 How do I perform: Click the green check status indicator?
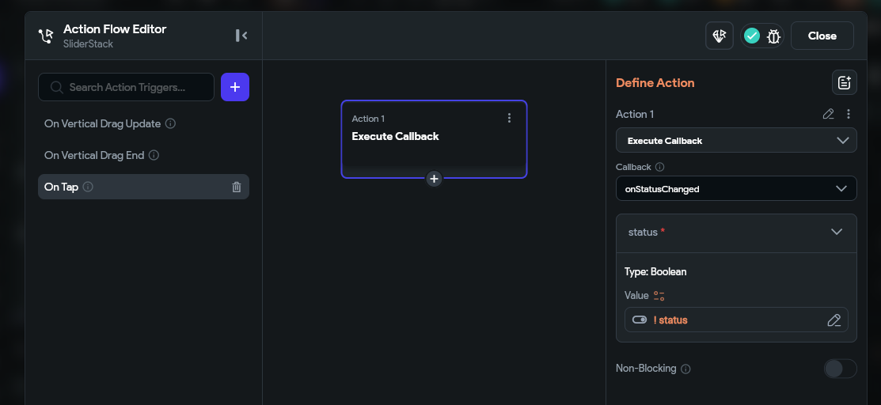[x=752, y=36]
